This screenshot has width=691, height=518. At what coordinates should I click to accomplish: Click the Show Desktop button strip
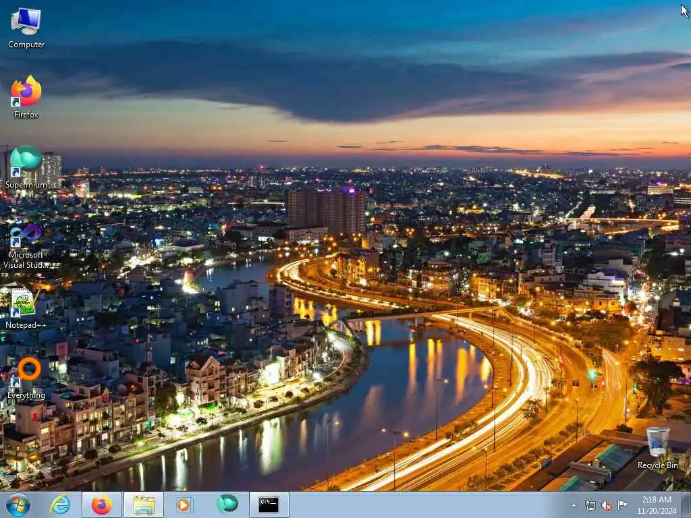[x=686, y=505]
